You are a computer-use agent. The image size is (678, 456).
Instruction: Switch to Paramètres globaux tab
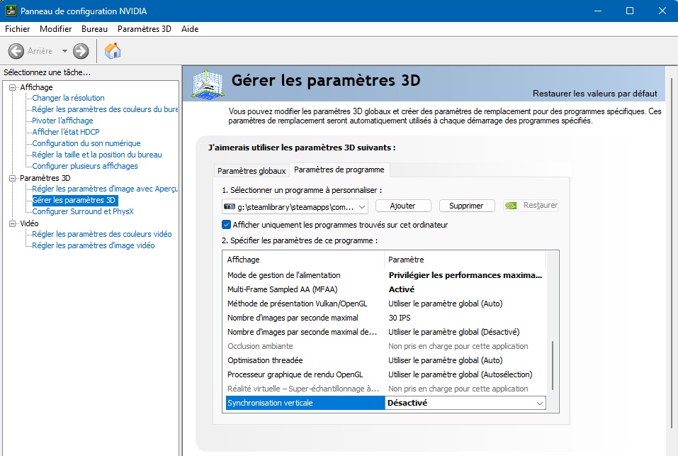tap(252, 171)
